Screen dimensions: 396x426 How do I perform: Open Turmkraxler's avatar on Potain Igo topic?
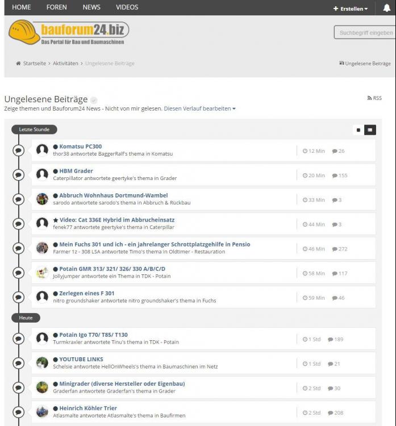pyautogui.click(x=42, y=339)
